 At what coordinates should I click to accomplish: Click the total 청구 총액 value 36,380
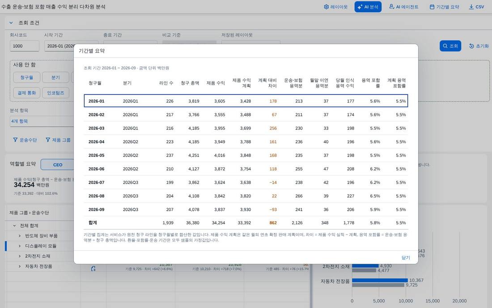(x=193, y=223)
